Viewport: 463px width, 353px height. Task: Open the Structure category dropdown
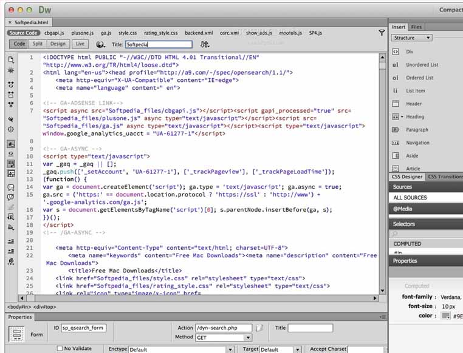click(411, 38)
